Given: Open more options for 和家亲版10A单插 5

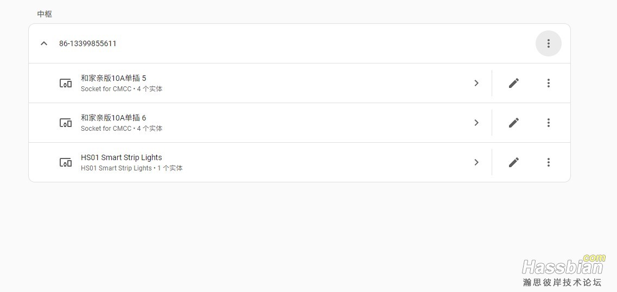Looking at the screenshot, I should [548, 83].
